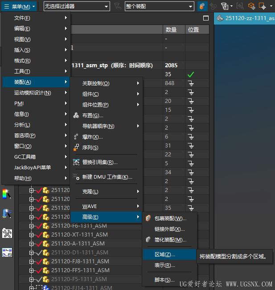Image resolution: width=275 pixels, height=290 pixels.
Task: Open the 插入(S) menu
Action: (36, 50)
